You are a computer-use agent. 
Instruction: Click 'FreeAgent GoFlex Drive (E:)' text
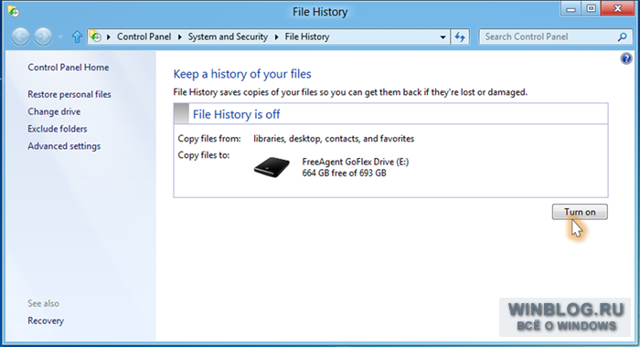coord(355,162)
